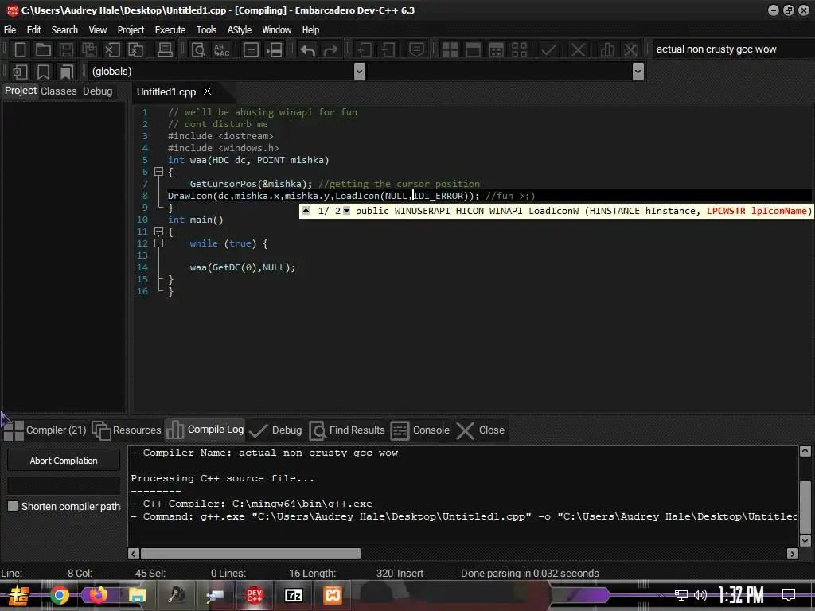Show previous overload in tooltip up arrow

[306, 210]
